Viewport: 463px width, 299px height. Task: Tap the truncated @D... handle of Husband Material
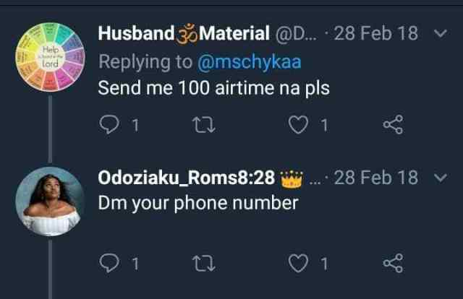(x=296, y=33)
